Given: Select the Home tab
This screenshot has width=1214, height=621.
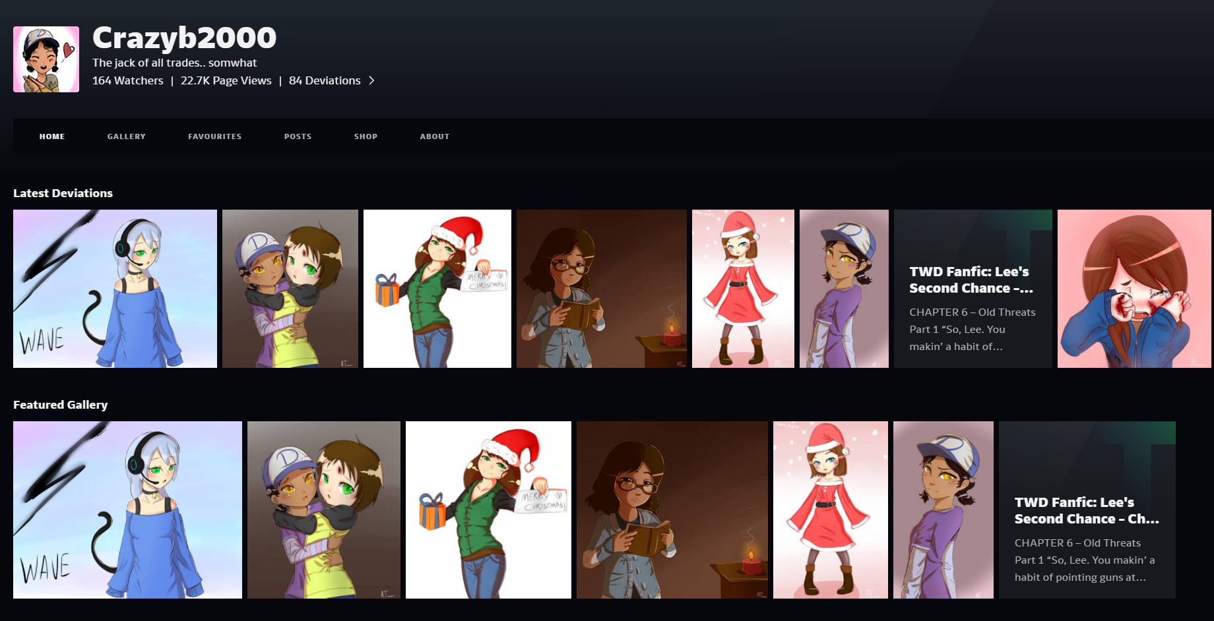Looking at the screenshot, I should (52, 136).
